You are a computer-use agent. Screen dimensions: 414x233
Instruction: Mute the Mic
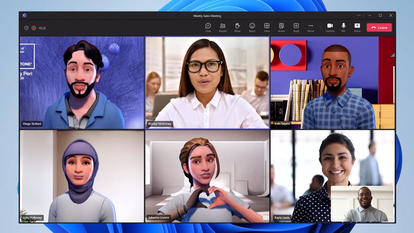(343, 28)
